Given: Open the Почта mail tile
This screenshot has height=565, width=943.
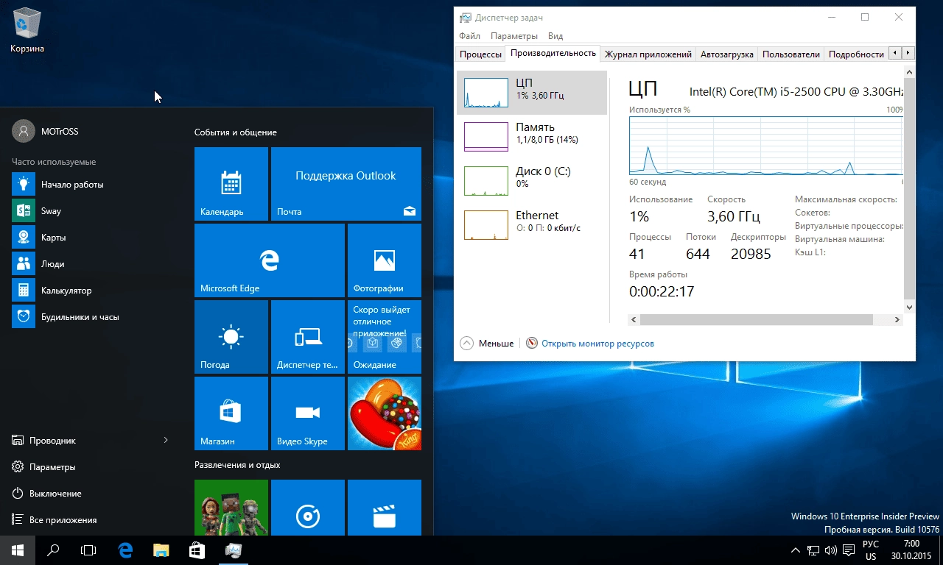Looking at the screenshot, I should 346,184.
